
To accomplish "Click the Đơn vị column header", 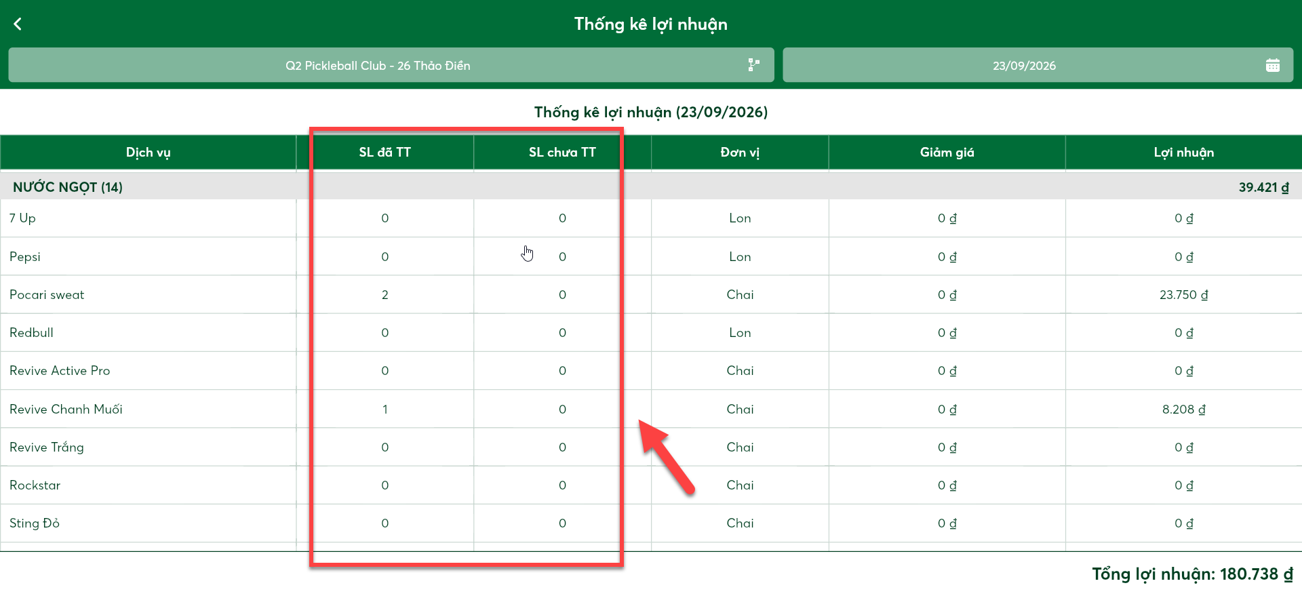I will [x=740, y=153].
